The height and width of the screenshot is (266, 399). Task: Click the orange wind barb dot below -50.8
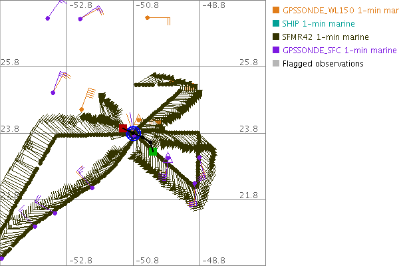tap(147, 18)
